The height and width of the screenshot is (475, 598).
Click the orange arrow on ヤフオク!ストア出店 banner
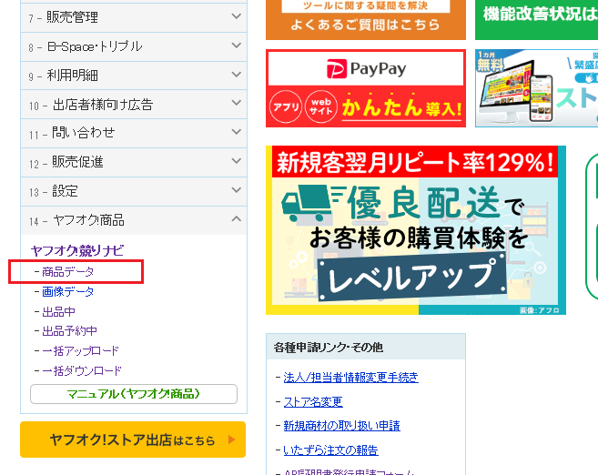pos(231,440)
